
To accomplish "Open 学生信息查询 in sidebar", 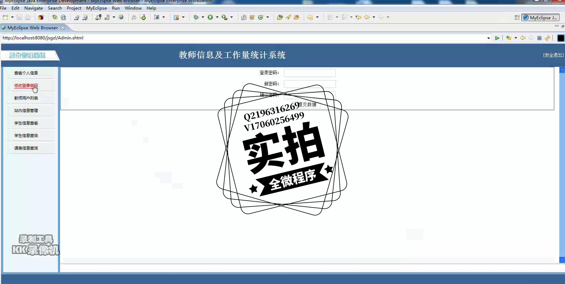I will coord(26,136).
